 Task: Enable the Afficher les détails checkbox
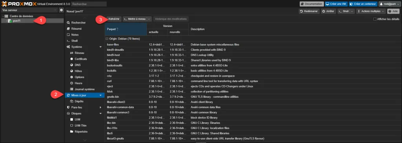(375, 19)
